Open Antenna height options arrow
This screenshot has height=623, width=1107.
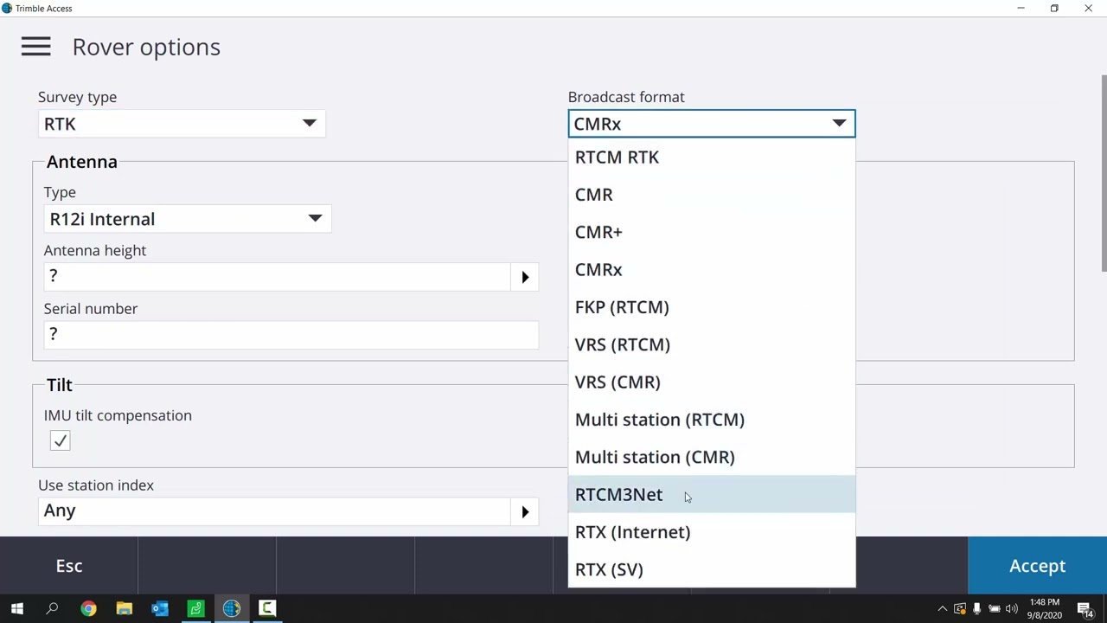tap(525, 277)
